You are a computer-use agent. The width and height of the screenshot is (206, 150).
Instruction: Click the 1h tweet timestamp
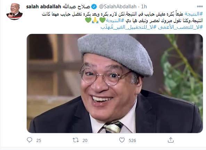point(144,7)
